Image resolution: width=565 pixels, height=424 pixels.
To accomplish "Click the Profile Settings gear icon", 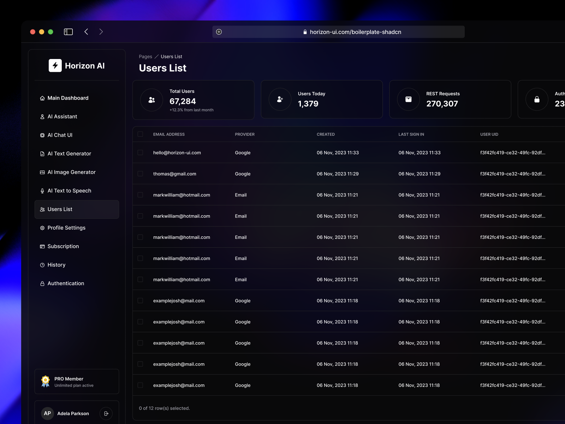I will (x=42, y=228).
